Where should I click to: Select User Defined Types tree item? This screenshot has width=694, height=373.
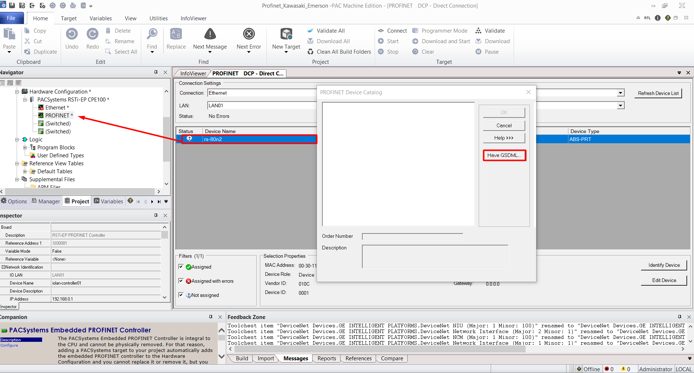click(61, 156)
